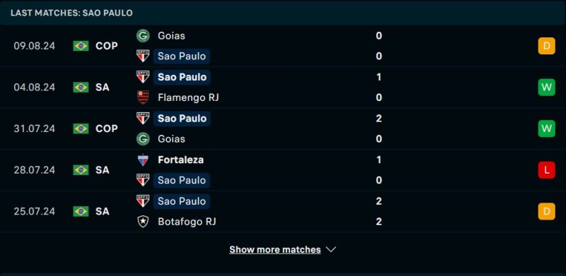The width and height of the screenshot is (566, 276).
Task: Click the orange D badge for 09.08.24 match
Action: [546, 46]
